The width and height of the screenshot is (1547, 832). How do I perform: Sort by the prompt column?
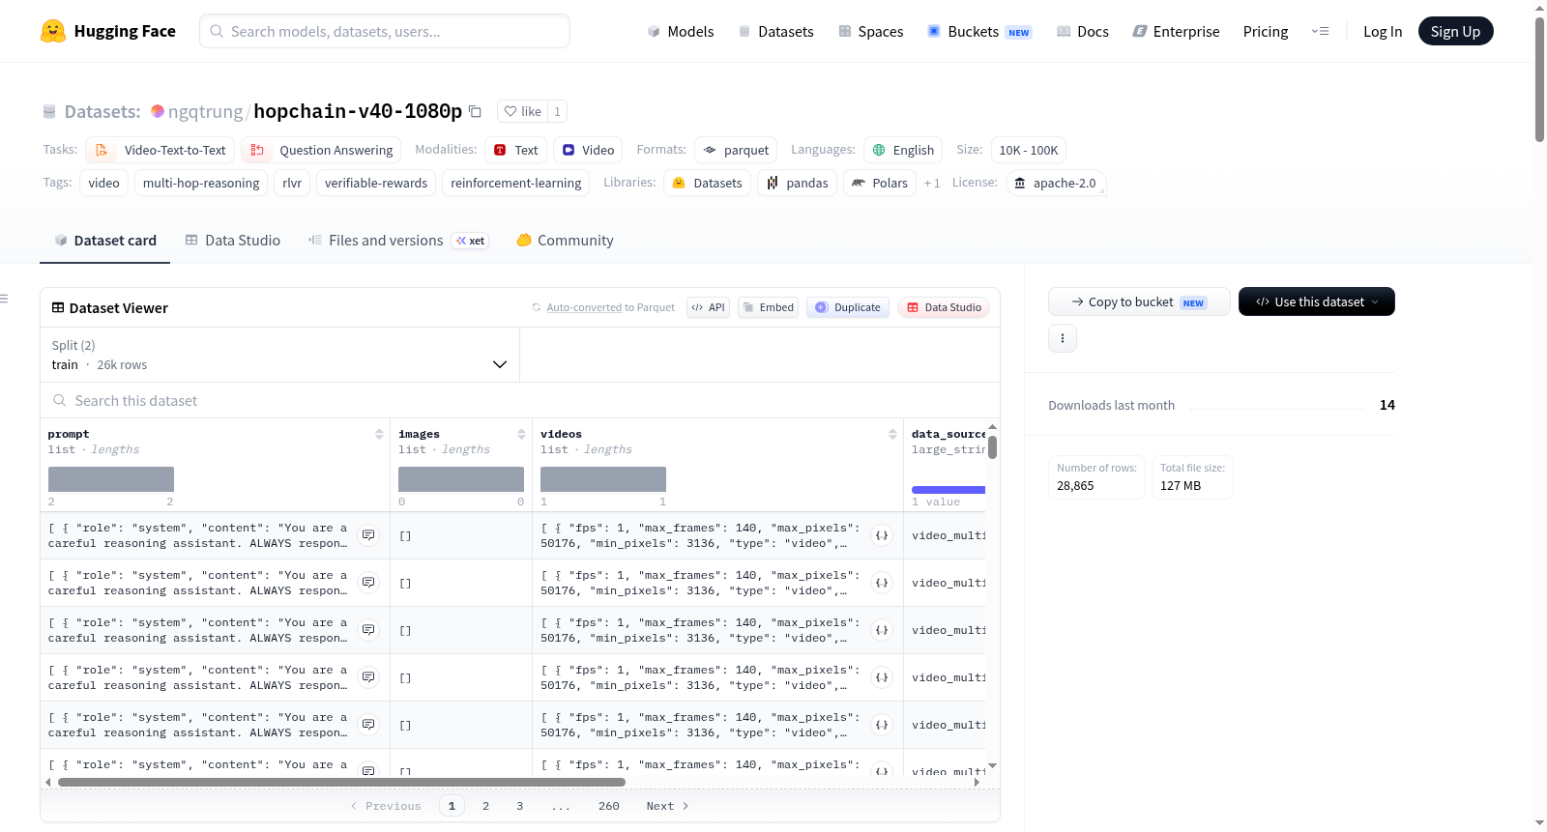(x=380, y=434)
